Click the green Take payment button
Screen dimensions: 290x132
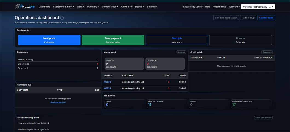point(113,40)
